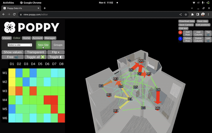The image size is (212, 133).
Task: Click the Flip toggle button
Action: [56, 52]
